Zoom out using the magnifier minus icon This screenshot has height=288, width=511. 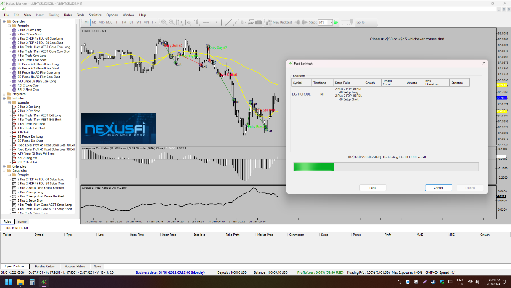coord(171,22)
